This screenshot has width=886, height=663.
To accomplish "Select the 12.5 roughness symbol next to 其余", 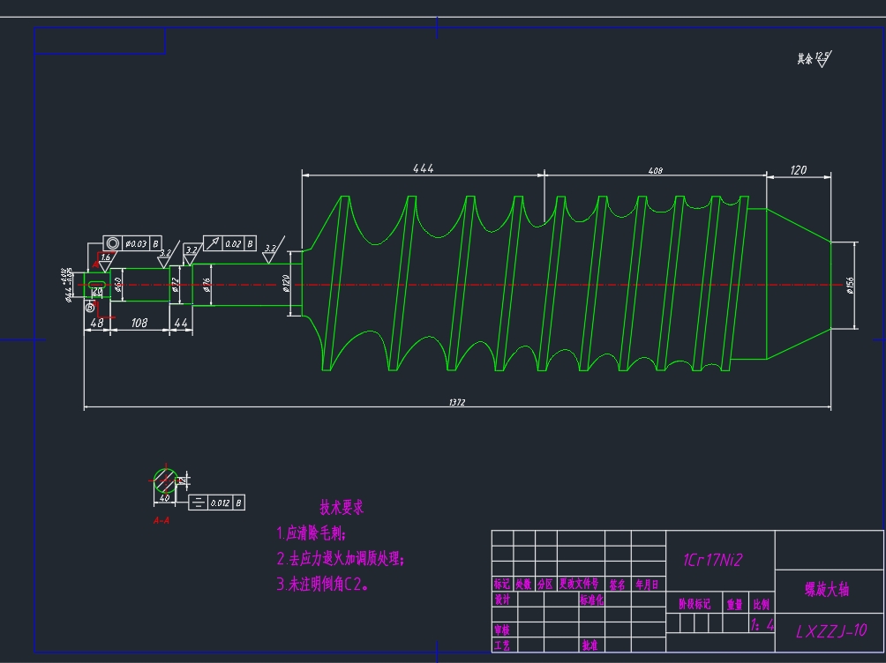I will (x=824, y=59).
